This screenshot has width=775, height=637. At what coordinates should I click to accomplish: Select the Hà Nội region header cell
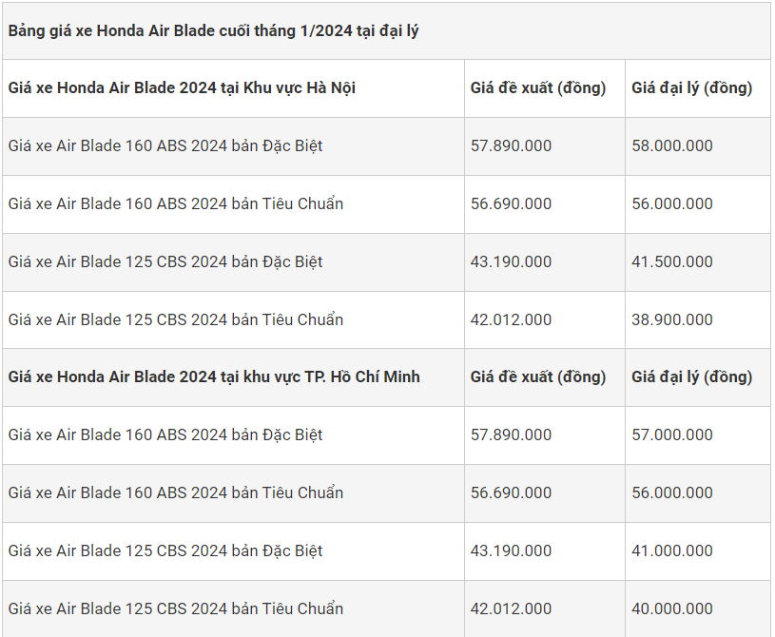183,87
